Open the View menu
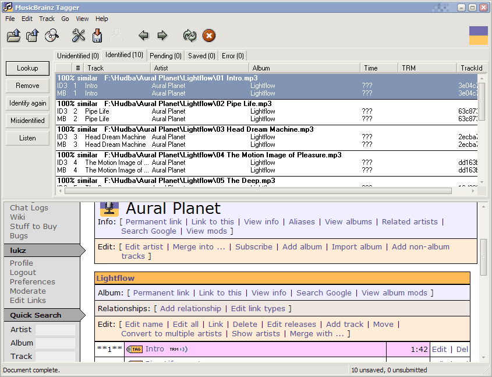Screen dimensions: 492x377 [82, 19]
